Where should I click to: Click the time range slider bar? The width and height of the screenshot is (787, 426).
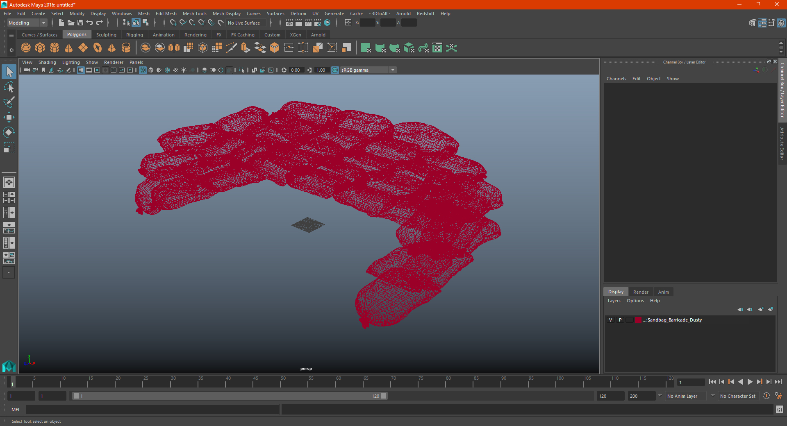coord(230,396)
